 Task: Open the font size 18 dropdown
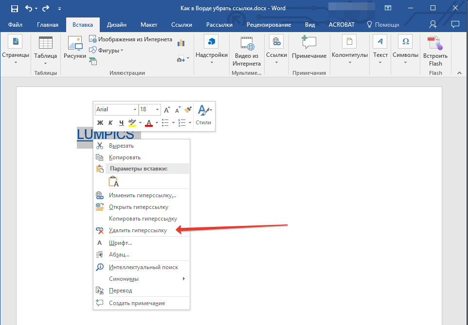point(157,110)
